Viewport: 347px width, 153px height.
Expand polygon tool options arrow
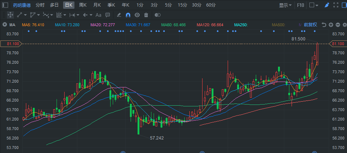coord(39,15)
